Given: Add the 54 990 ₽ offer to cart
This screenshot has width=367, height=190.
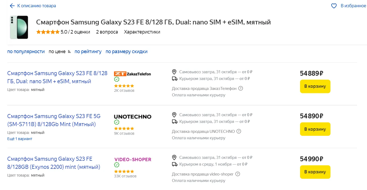Looking at the screenshot, I should coord(315,172).
